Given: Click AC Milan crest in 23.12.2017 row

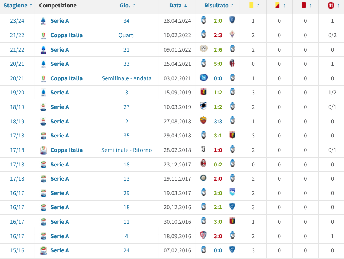Looking at the screenshot, I should [203, 164].
